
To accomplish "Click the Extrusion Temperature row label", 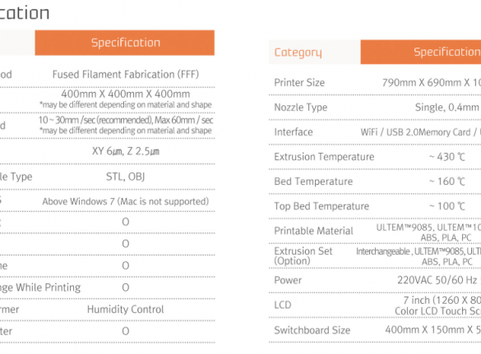I will [324, 157].
